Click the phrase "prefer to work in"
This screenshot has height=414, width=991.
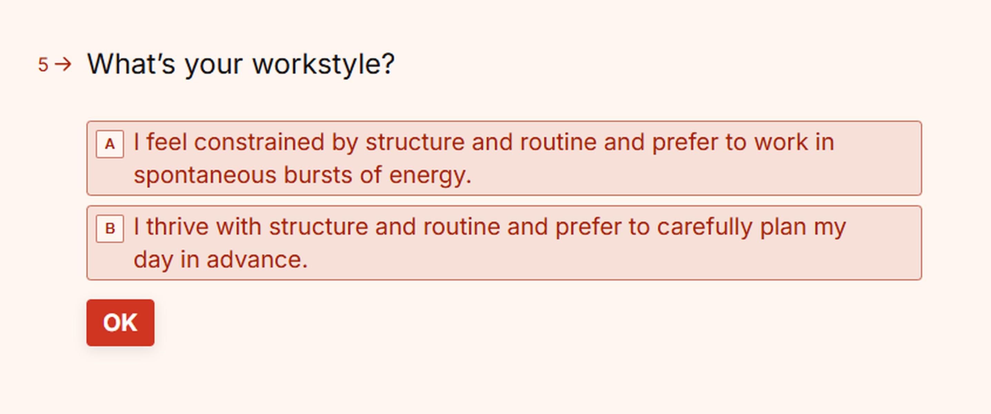click(743, 142)
